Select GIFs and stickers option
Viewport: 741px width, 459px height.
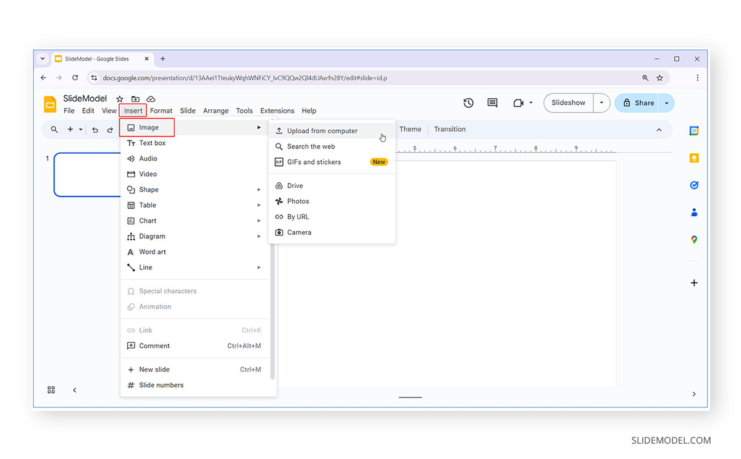coord(332,162)
